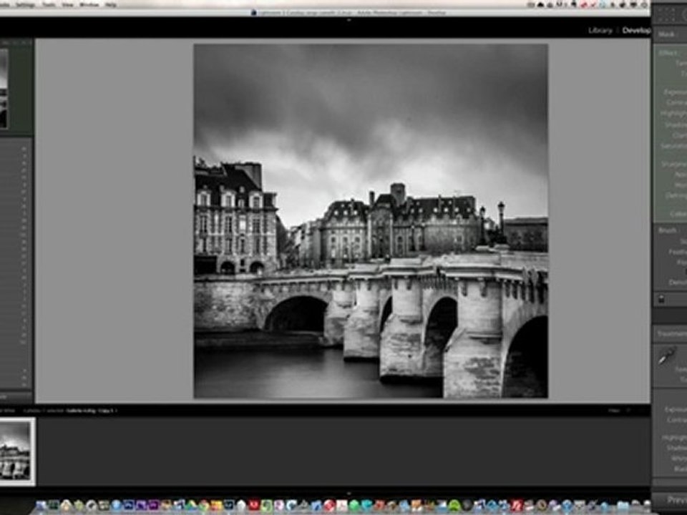Open the Settings menu

pyautogui.click(x=25, y=5)
